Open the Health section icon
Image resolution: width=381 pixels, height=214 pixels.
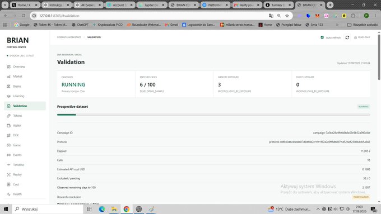[9, 194]
